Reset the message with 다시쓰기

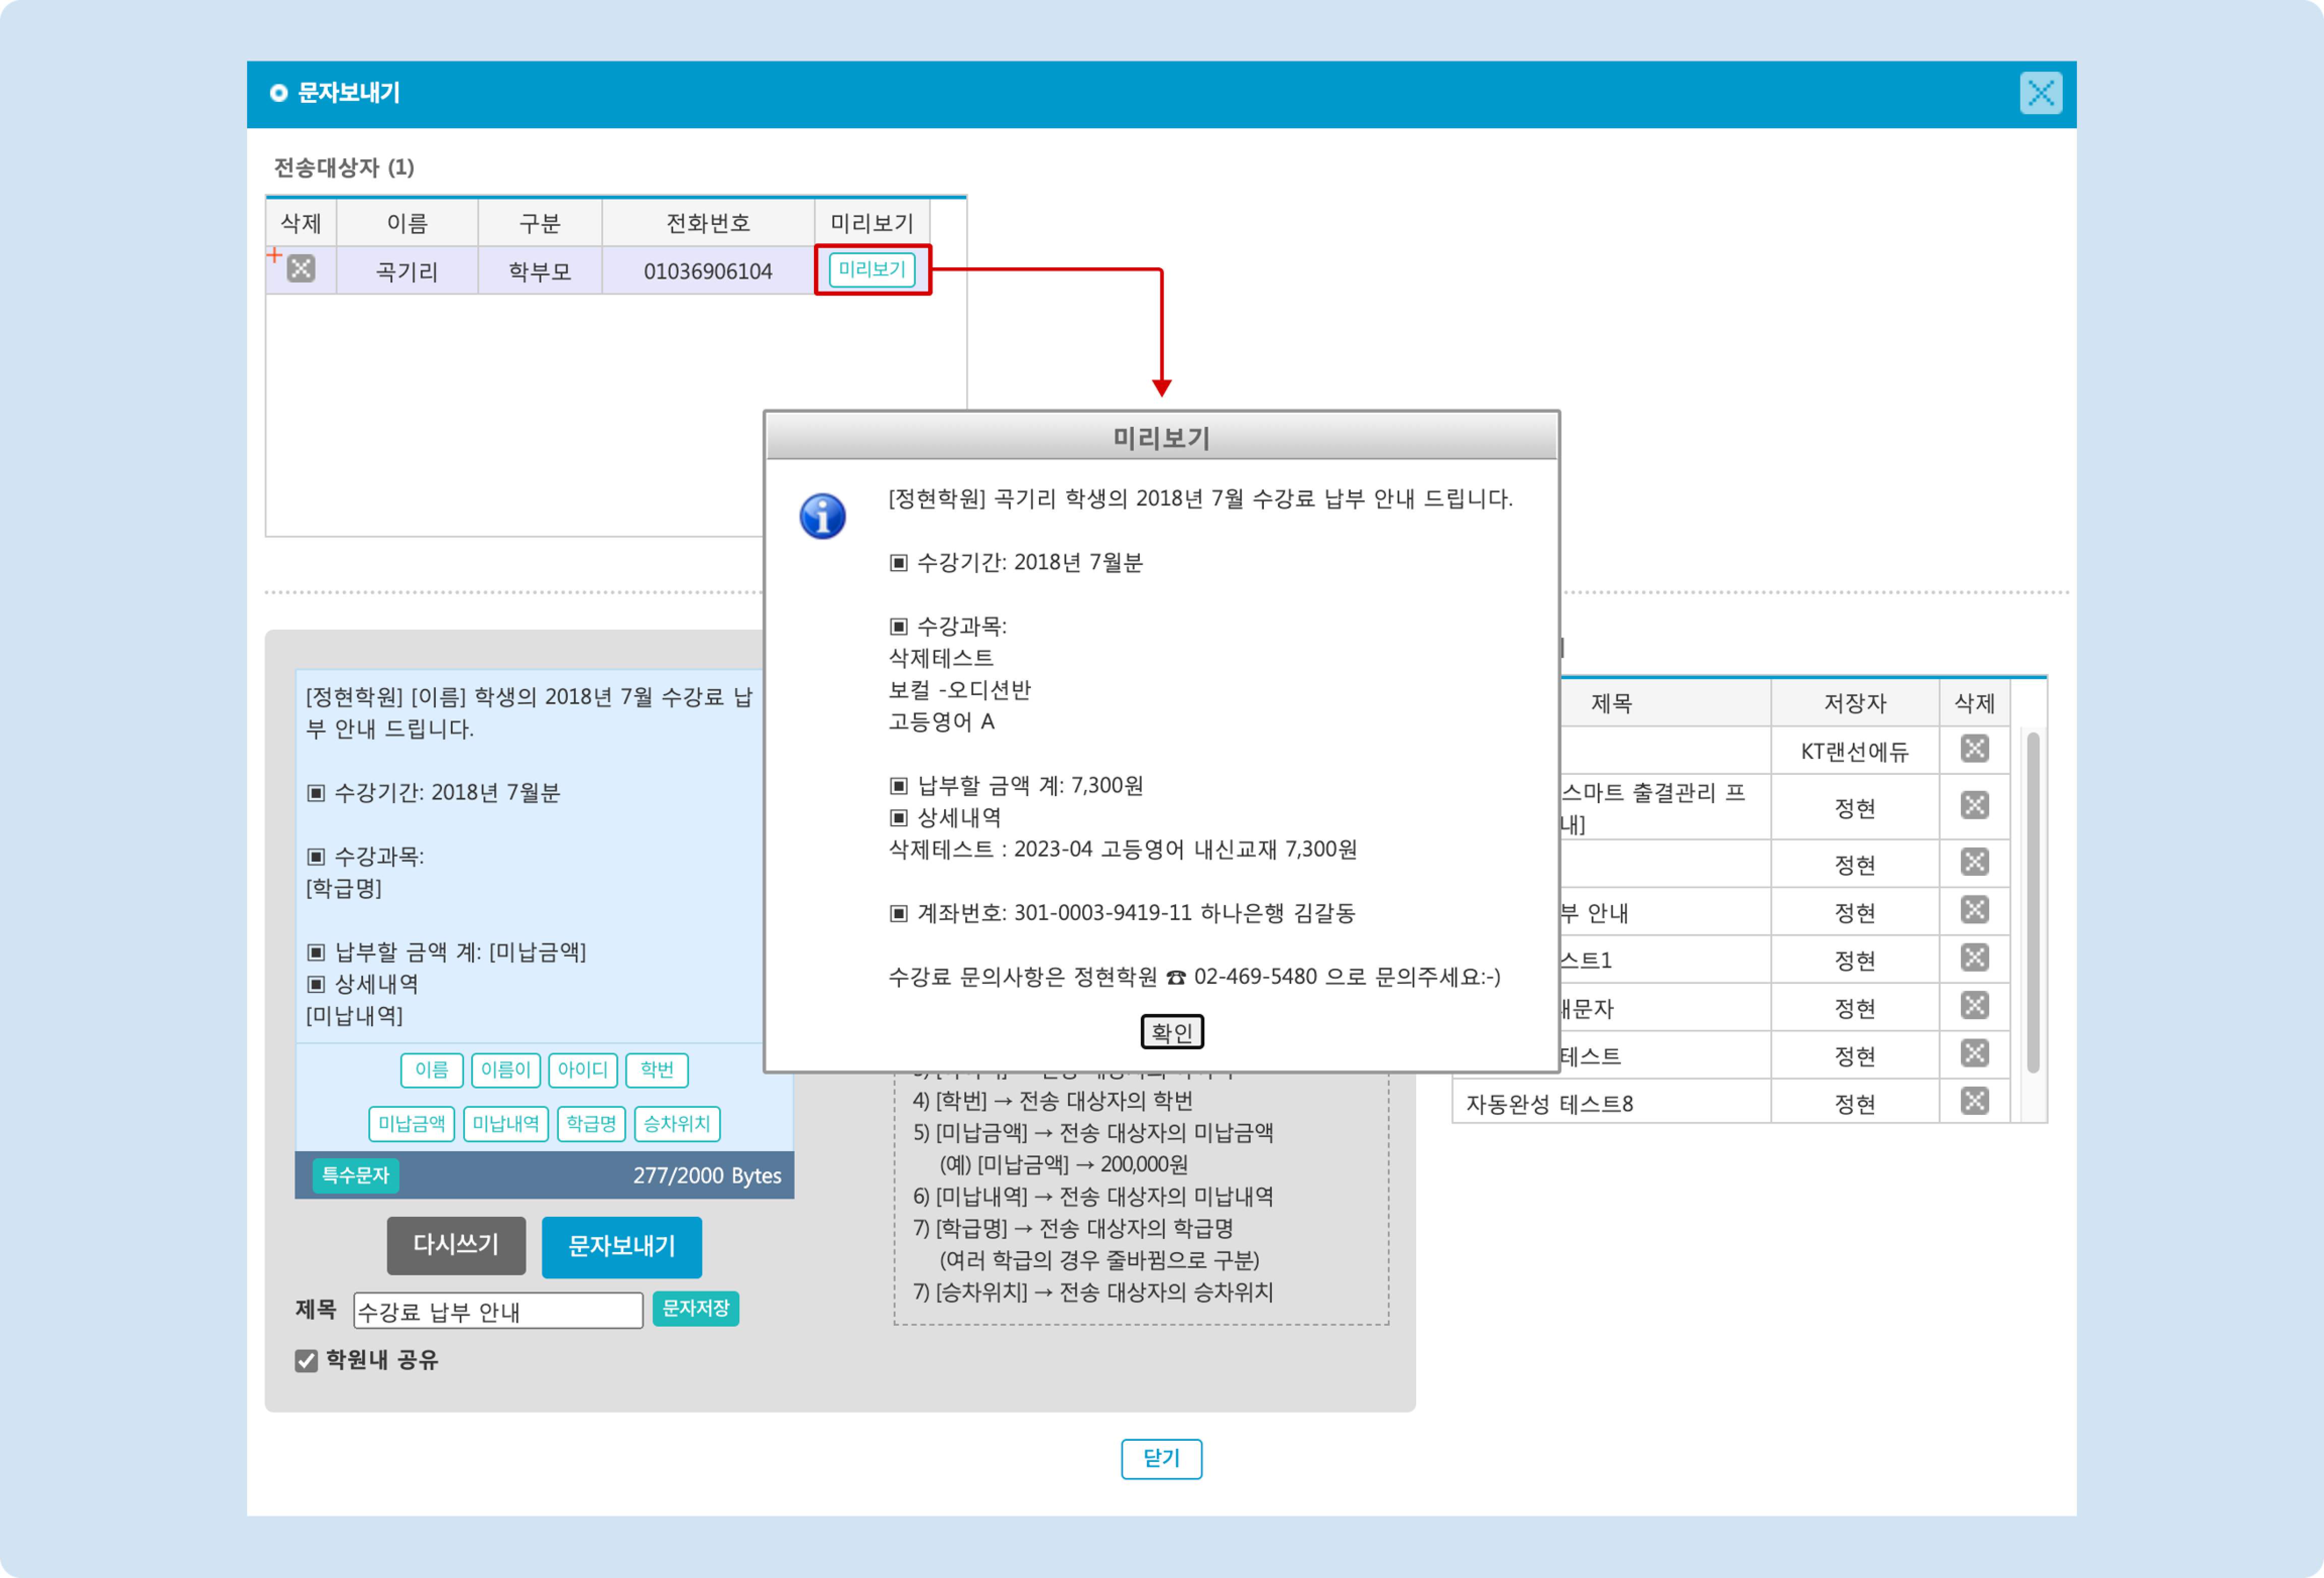[x=456, y=1246]
